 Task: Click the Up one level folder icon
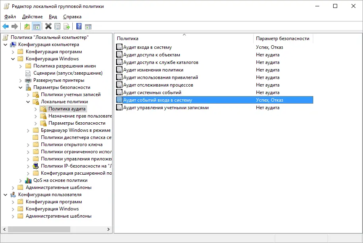pos(27,27)
